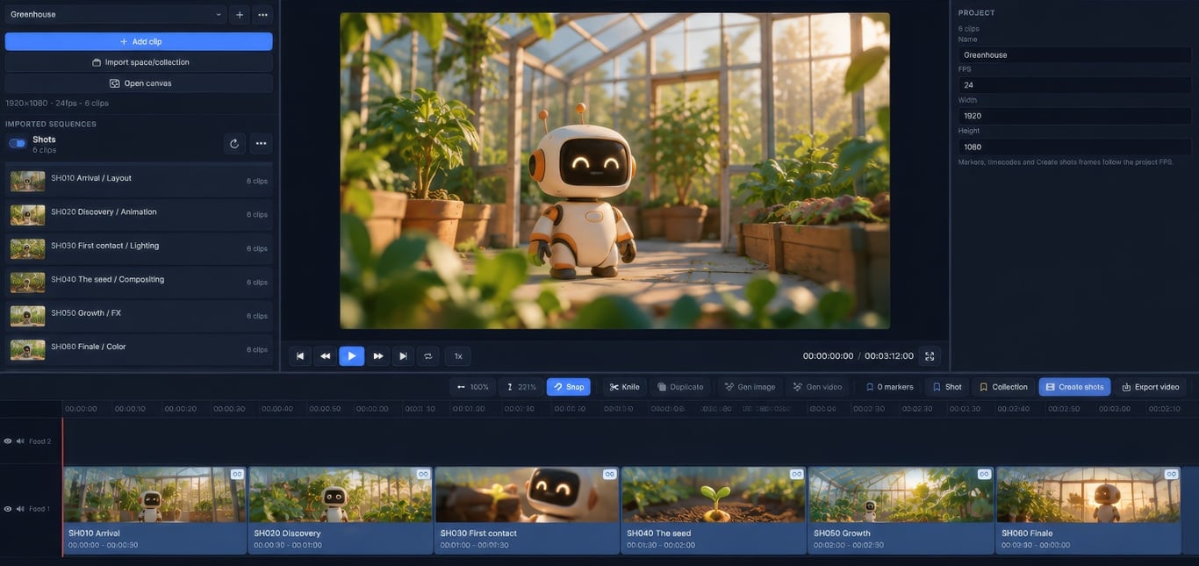Open the 0 markers list
The image size is (1199, 566).
[889, 387]
